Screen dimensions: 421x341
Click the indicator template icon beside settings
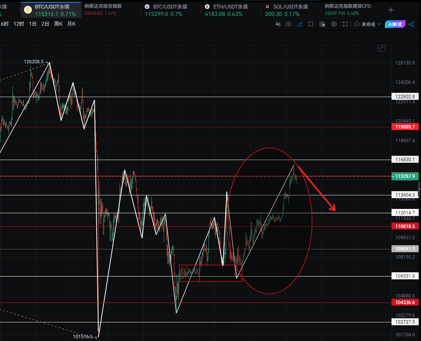click(x=322, y=24)
